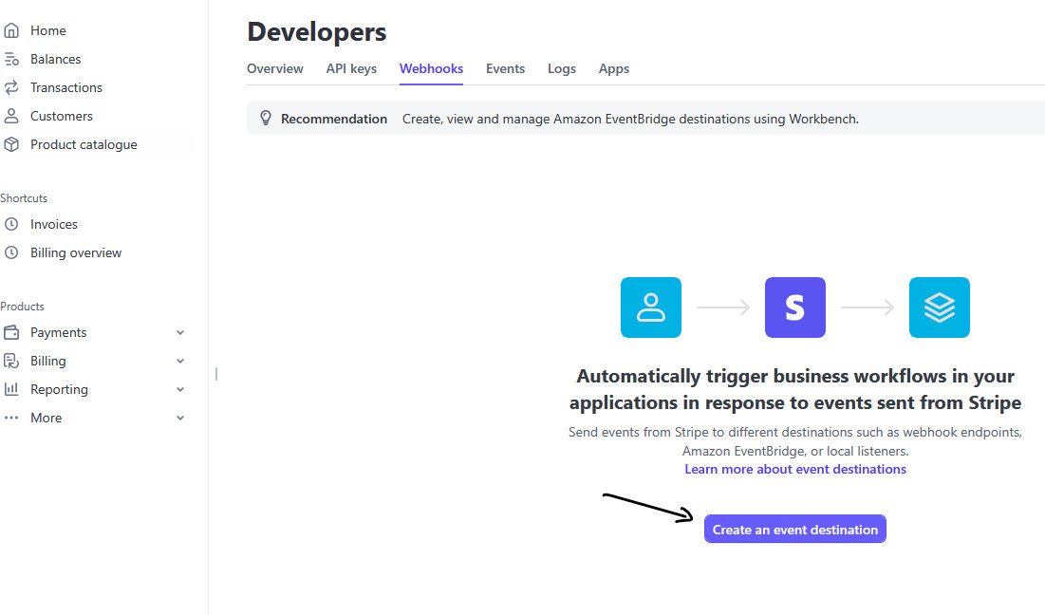Select the Customers person icon
This screenshot has width=1045, height=615.
point(11,116)
